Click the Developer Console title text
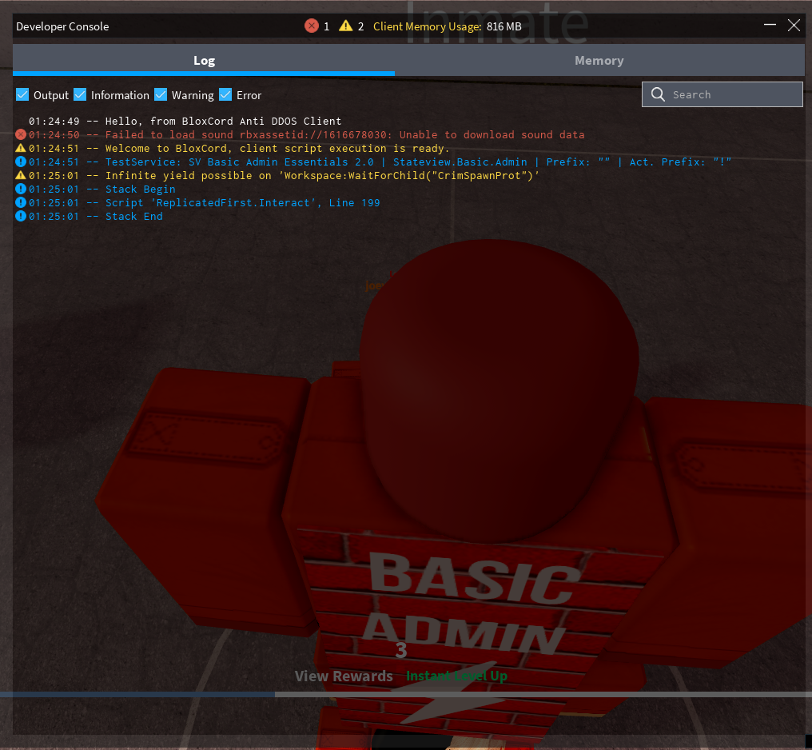The height and width of the screenshot is (750, 812). (x=62, y=26)
